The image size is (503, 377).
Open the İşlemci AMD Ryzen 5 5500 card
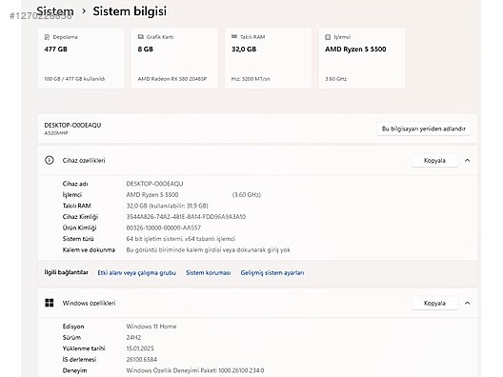(x=362, y=58)
